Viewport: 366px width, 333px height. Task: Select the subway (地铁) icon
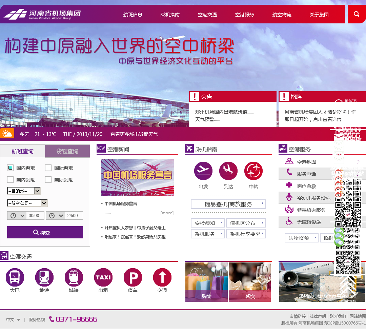[x=44, y=277]
